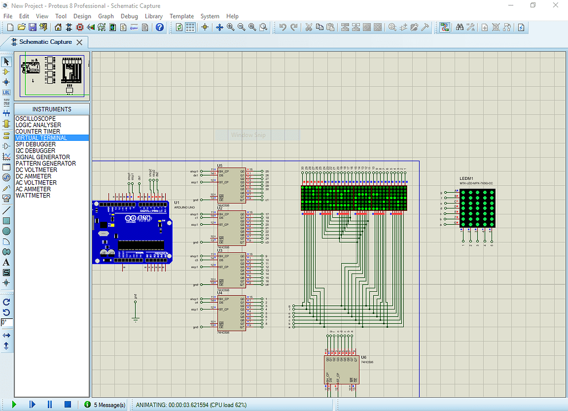Toggle the grid display button
This screenshot has width=568, height=411.
pyautogui.click(x=190, y=27)
